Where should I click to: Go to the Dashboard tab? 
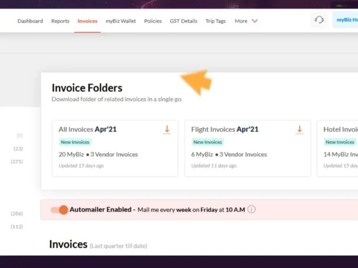[30, 21]
